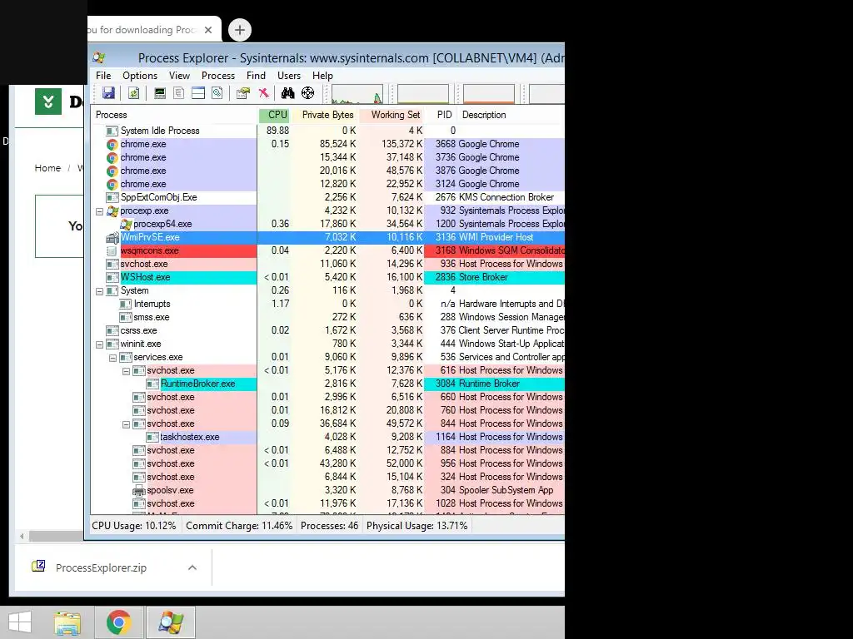Open the Users menu

[289, 76]
